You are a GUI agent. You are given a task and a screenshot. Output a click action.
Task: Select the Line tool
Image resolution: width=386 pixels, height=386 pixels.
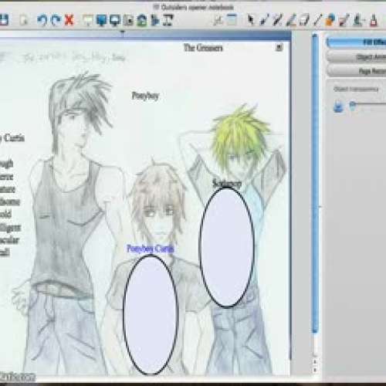click(x=318, y=20)
